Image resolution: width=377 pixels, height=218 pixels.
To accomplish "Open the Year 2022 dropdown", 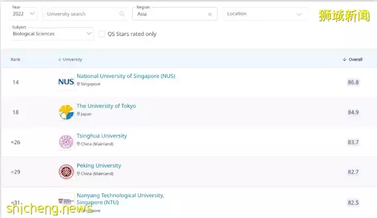I will [x=23, y=14].
